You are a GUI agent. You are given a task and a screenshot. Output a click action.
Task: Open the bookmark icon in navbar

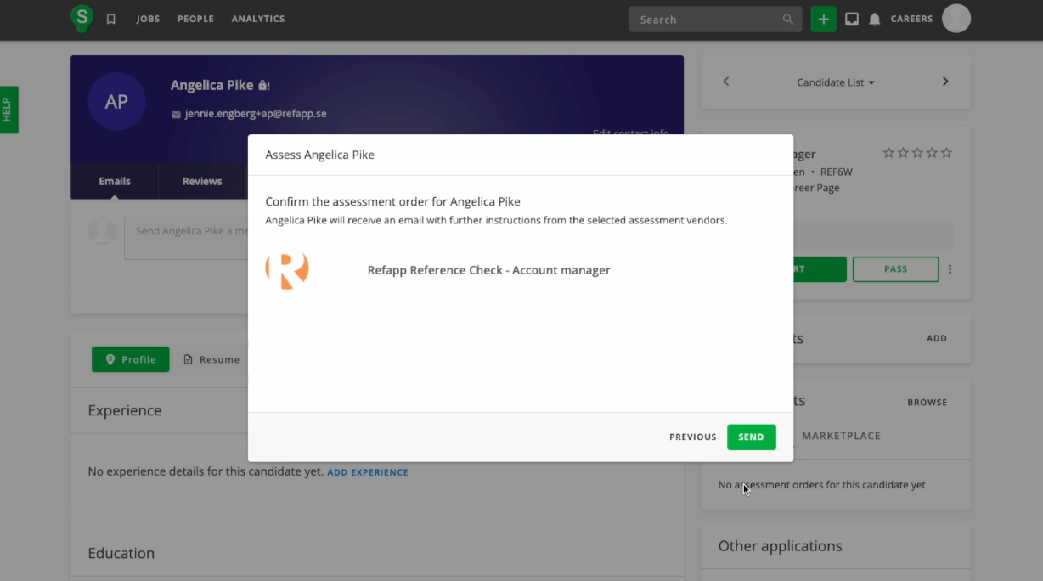[x=111, y=19]
